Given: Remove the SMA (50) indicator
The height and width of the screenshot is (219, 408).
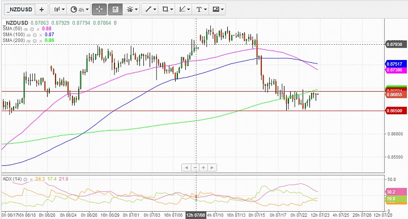Looking at the screenshot, I should [38, 29].
